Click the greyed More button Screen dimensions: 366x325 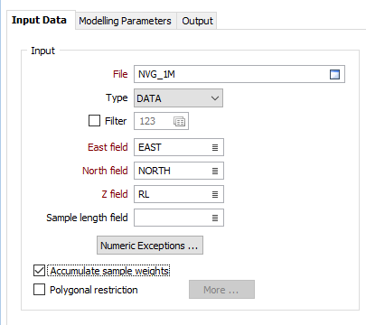pos(221,290)
